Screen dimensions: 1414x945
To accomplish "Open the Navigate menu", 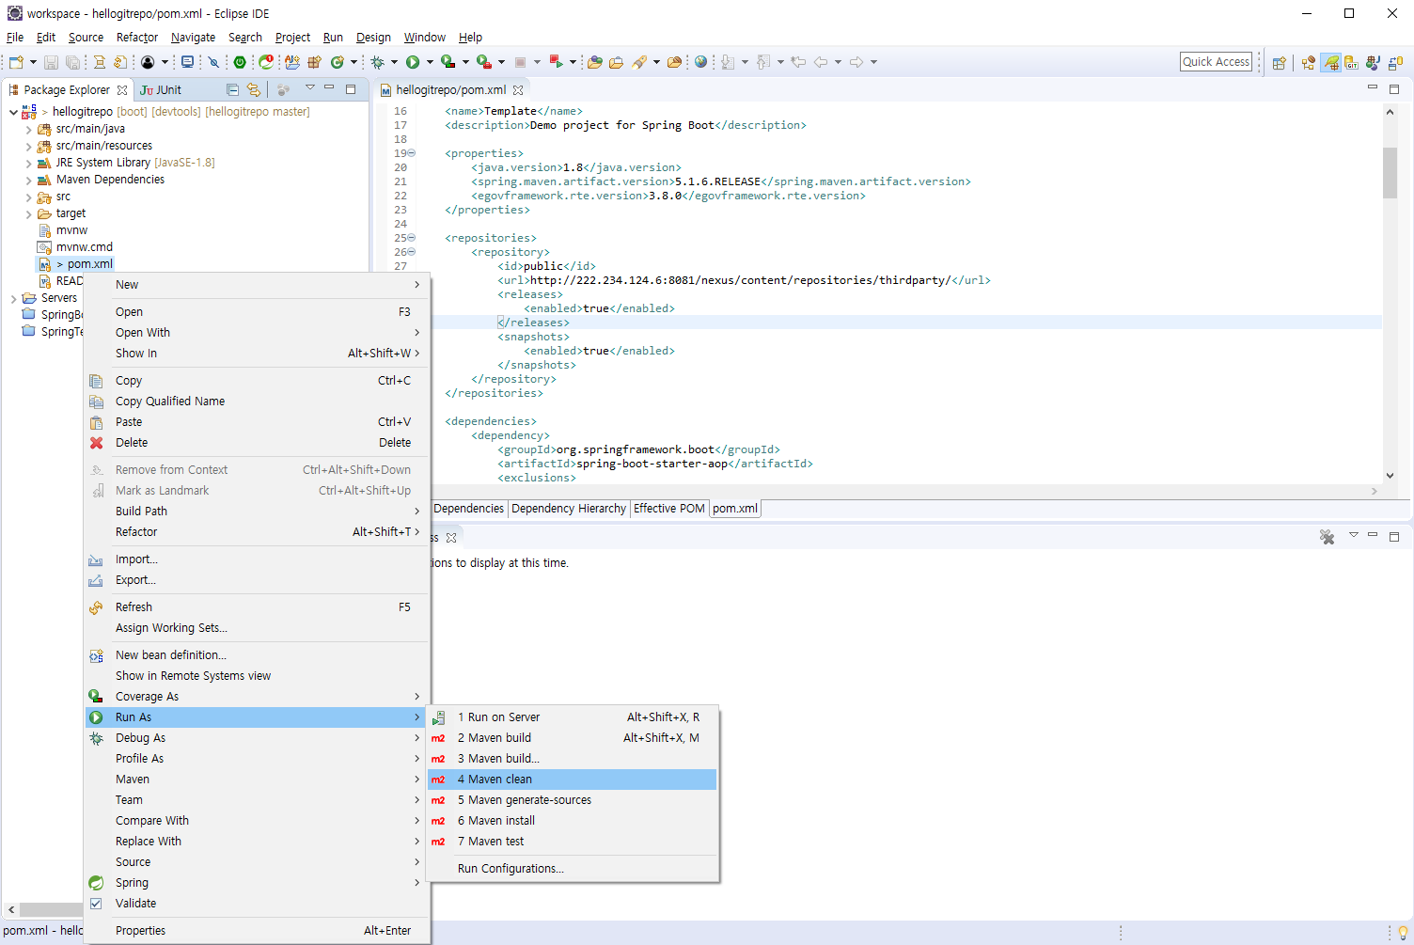I will (x=193, y=38).
